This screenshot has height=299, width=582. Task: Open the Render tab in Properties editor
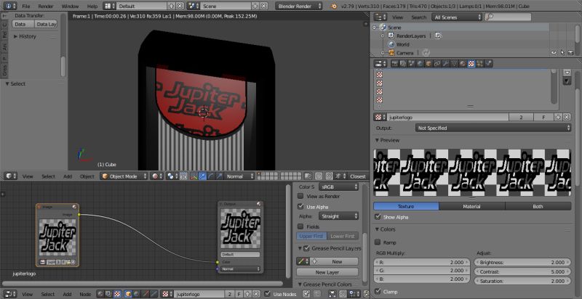coord(395,64)
